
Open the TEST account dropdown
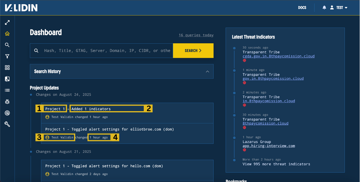pyautogui.click(x=342, y=8)
